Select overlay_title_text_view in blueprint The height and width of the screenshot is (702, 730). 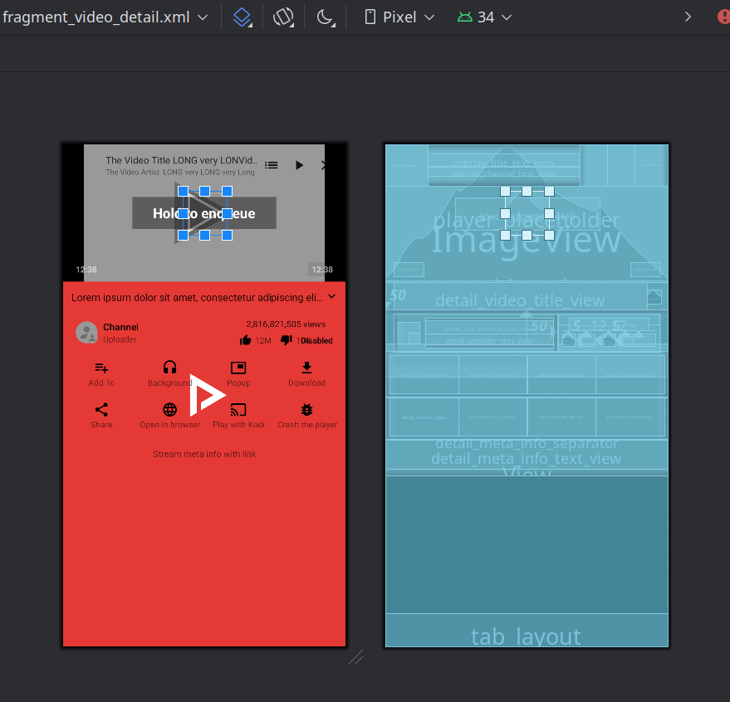504,163
